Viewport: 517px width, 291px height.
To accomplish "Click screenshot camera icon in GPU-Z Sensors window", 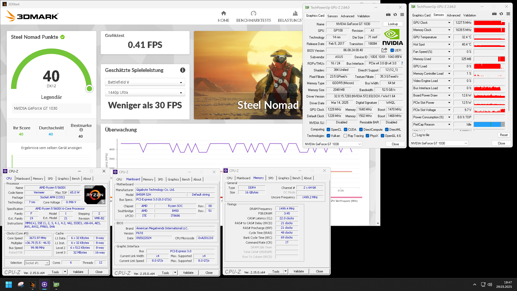I will (494, 14).
